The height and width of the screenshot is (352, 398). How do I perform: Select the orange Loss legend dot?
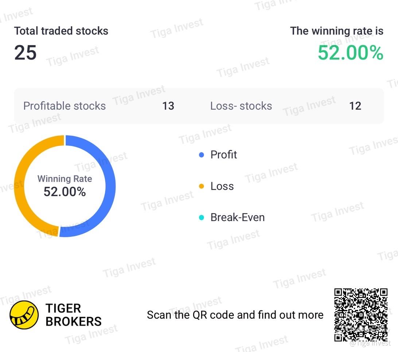point(202,186)
